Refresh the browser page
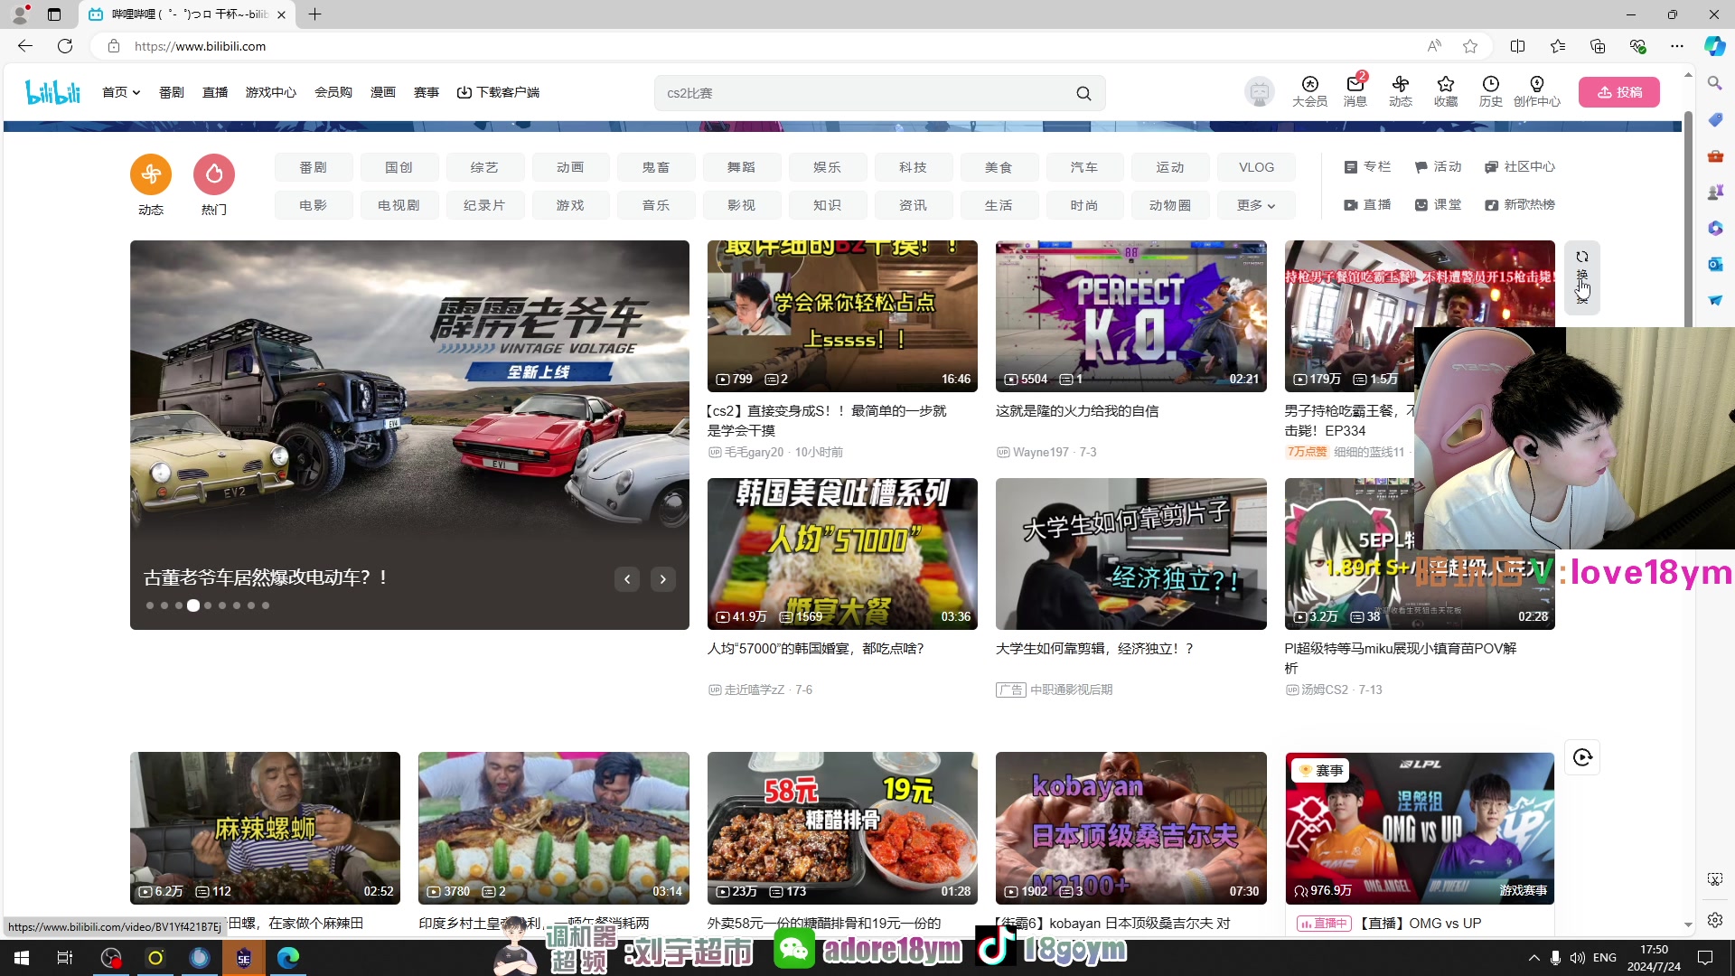Screen dimensions: 1735x976 click(x=65, y=46)
